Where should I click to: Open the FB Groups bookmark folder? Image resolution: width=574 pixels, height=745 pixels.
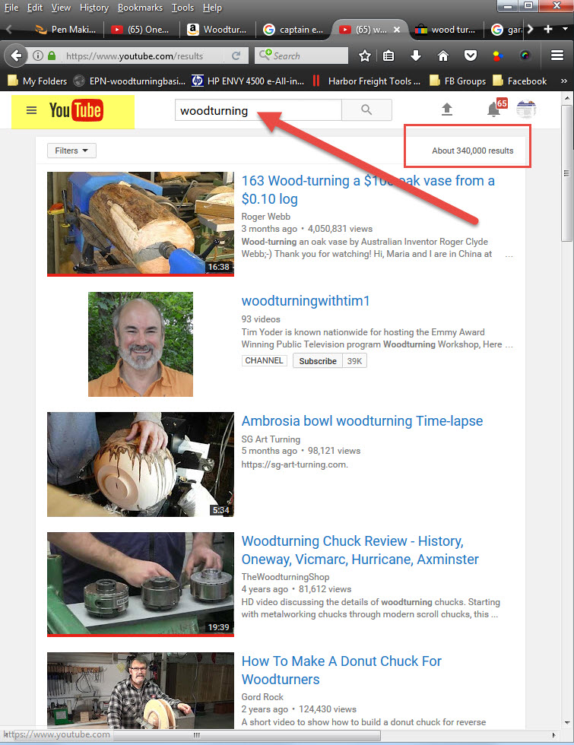point(458,81)
